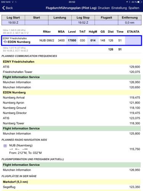Open nearby airfield Markdorf (5,3 nm)

[71, 182]
